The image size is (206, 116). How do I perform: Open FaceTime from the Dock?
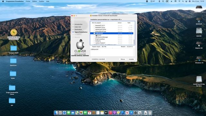(85, 113)
